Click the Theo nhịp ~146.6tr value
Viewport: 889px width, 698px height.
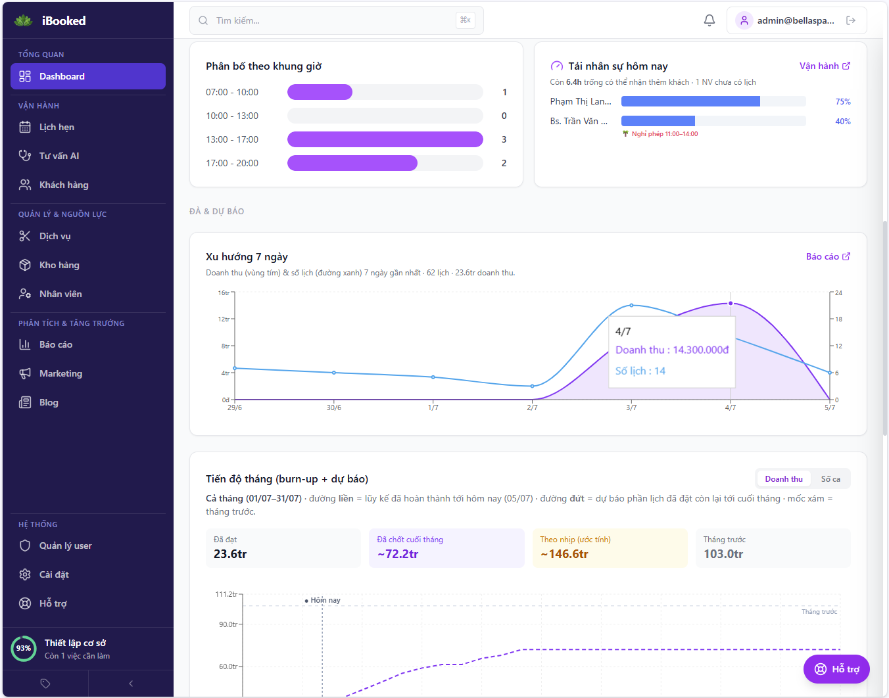pyautogui.click(x=564, y=554)
